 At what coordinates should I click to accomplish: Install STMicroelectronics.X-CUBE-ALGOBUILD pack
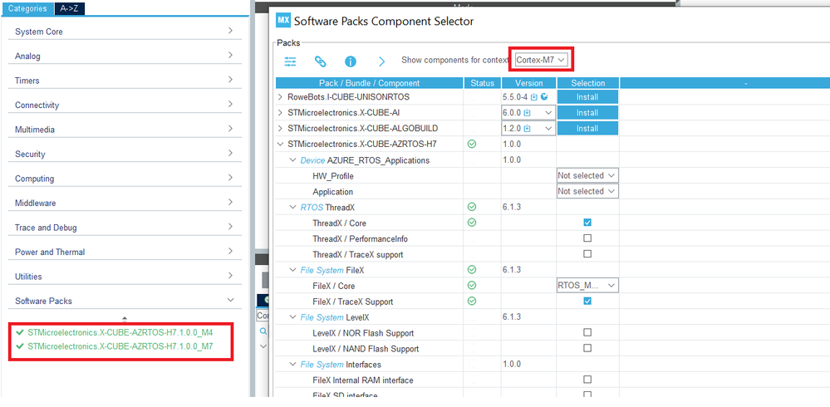587,128
